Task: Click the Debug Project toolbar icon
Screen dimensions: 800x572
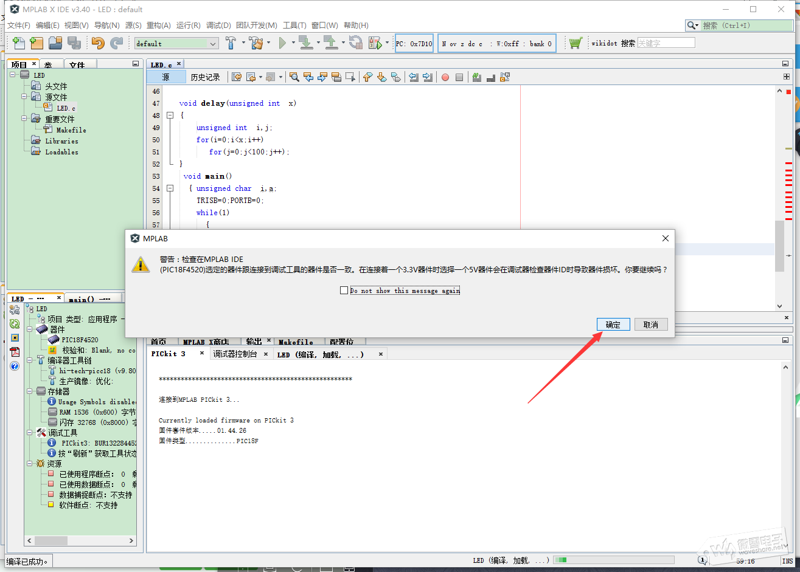Action: coord(375,43)
